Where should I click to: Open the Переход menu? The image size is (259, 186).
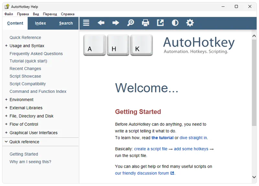(x=50, y=14)
